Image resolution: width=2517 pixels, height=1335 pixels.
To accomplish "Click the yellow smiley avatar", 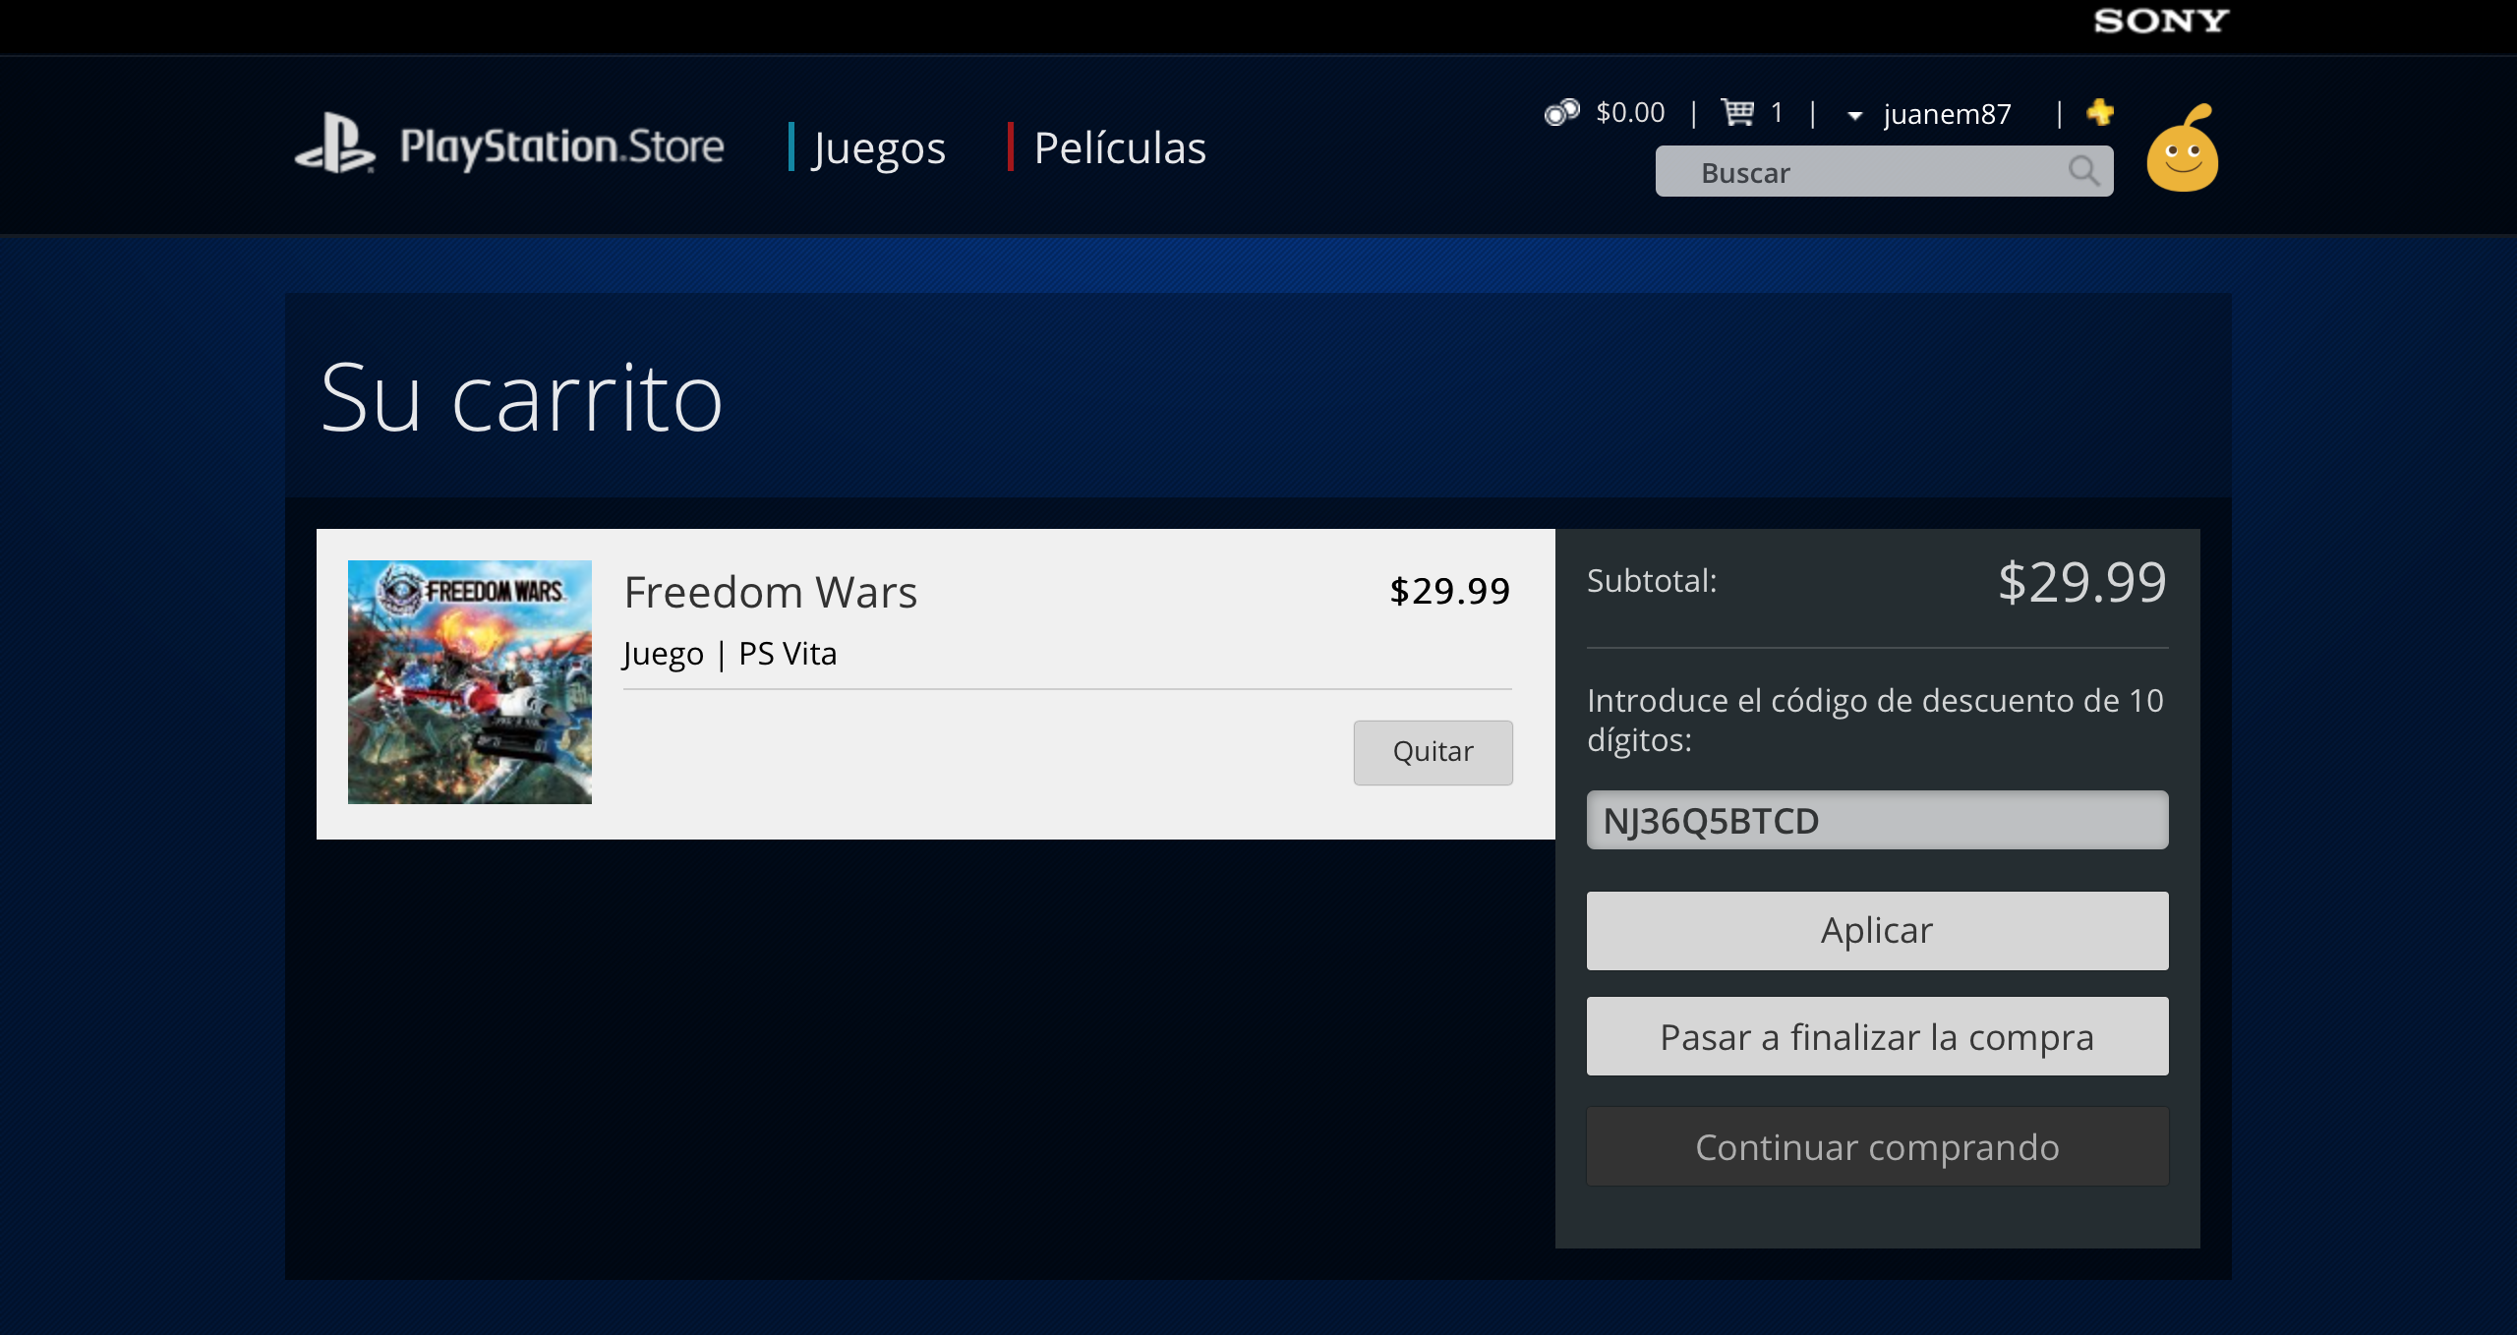I will [2183, 148].
